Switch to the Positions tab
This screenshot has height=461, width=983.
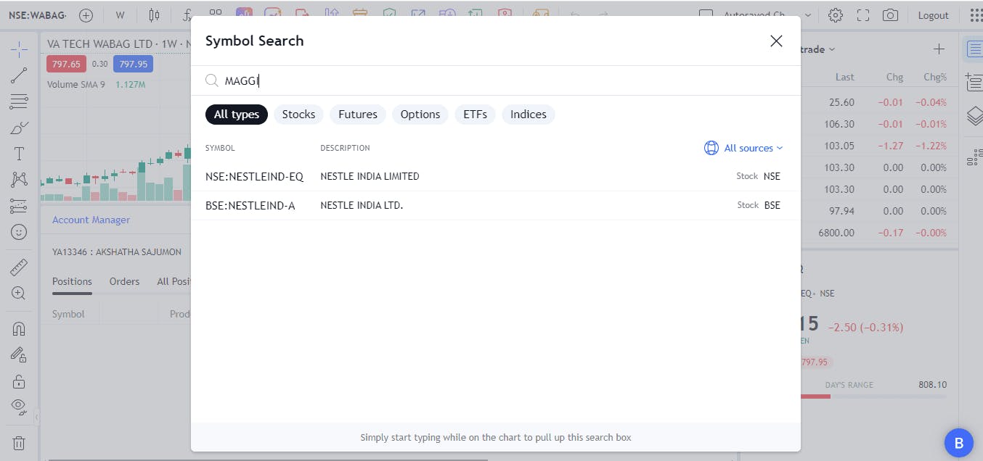tap(72, 281)
